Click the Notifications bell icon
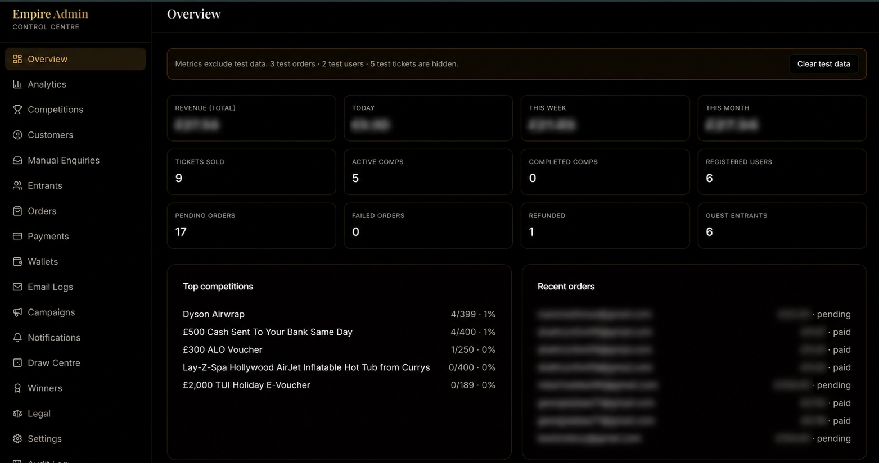Viewport: 879px width, 463px height. coord(17,337)
